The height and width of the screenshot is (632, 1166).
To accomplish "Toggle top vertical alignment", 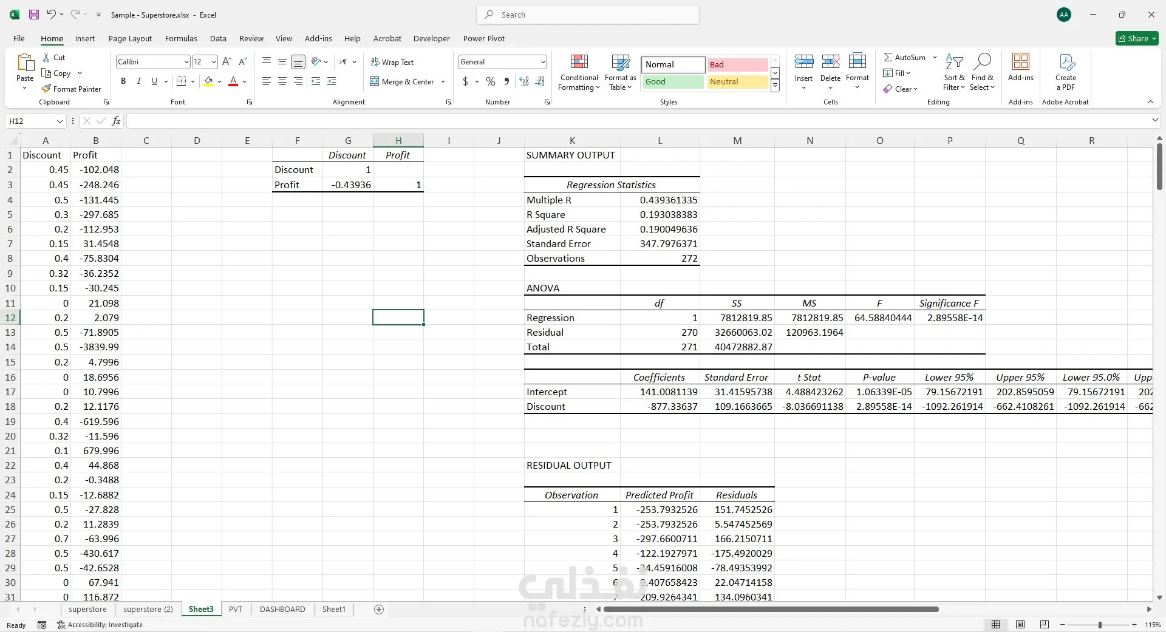I will click(x=267, y=61).
